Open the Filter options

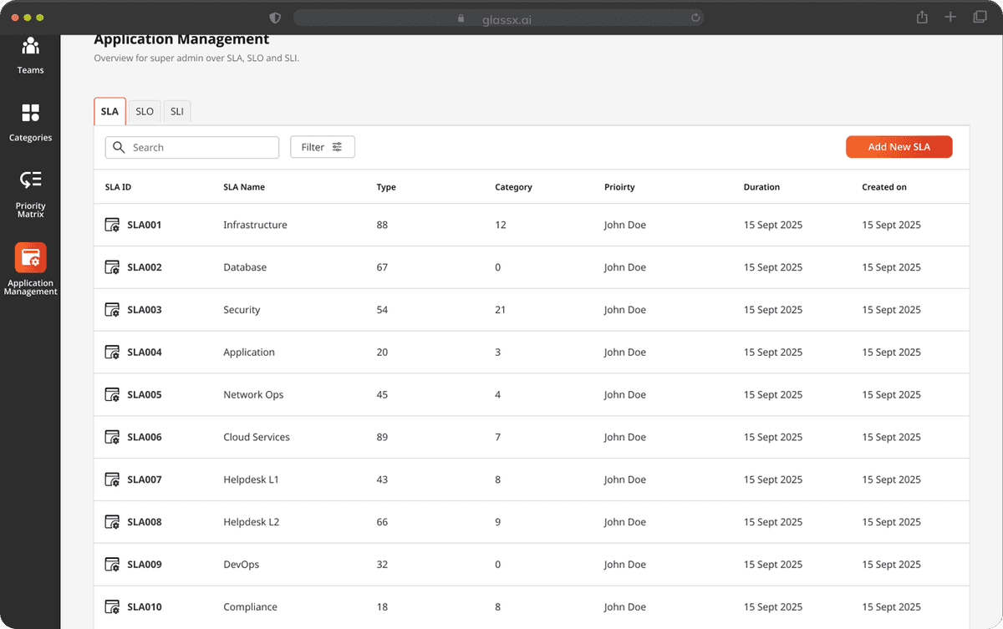(323, 147)
